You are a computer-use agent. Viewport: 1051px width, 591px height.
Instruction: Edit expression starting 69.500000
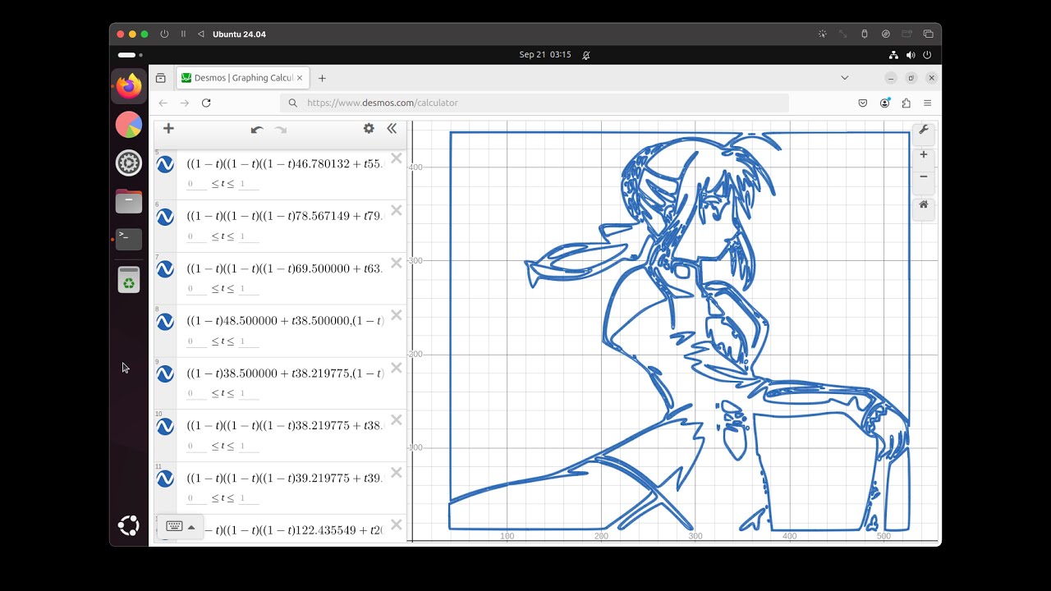285,268
